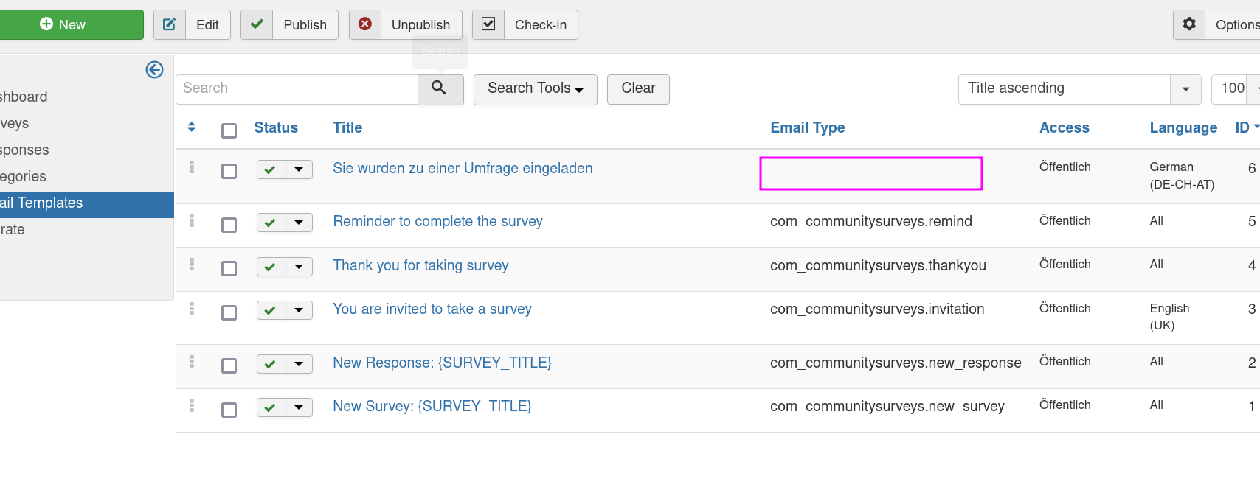Toggle published status of Reminder template
The image size is (1260, 504).
[271, 223]
